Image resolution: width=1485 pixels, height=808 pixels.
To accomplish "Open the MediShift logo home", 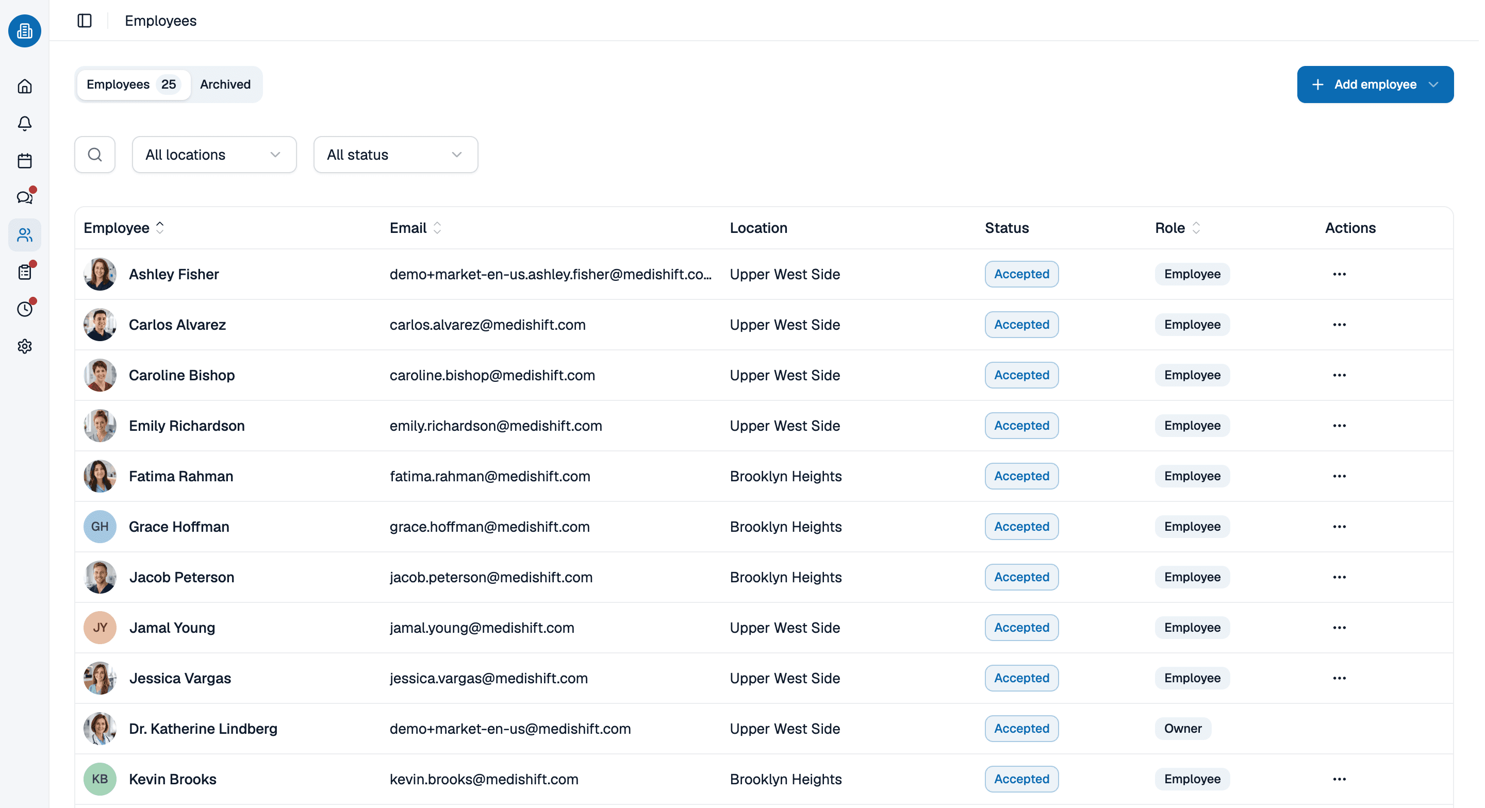I will point(24,30).
